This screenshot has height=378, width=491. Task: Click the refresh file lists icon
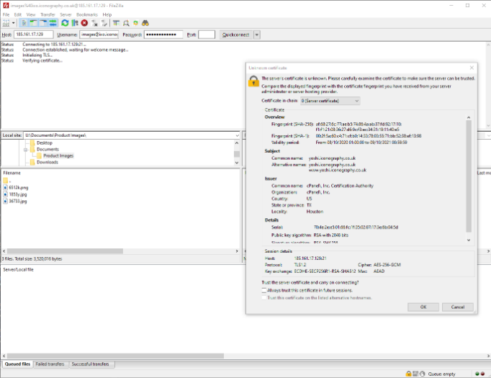[66, 23]
